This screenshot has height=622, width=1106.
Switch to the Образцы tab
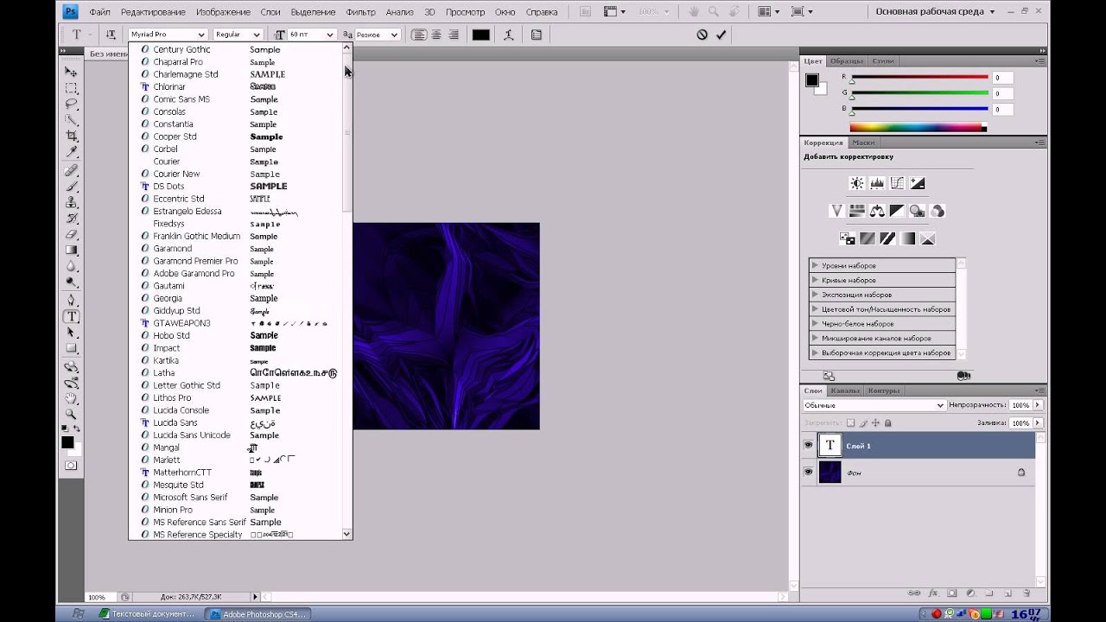click(x=847, y=61)
